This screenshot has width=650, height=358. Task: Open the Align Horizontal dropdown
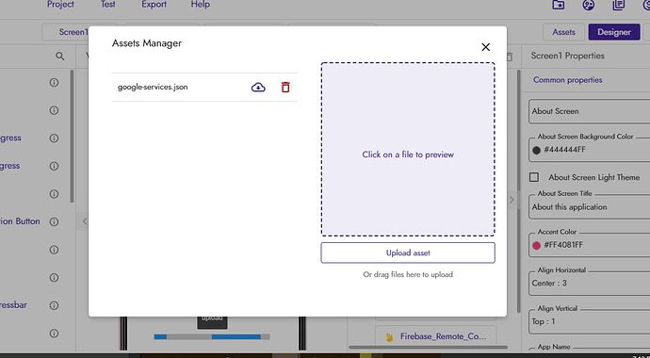click(x=589, y=283)
